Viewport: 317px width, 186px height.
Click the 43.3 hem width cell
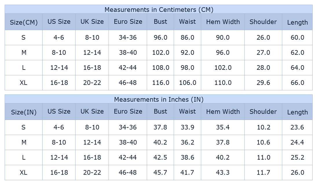[x=223, y=172]
